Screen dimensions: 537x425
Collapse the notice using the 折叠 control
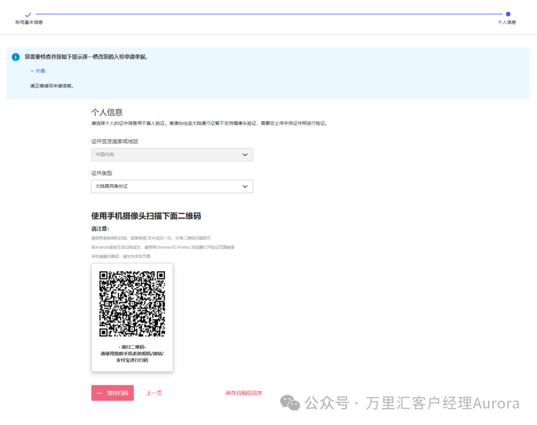coord(39,70)
